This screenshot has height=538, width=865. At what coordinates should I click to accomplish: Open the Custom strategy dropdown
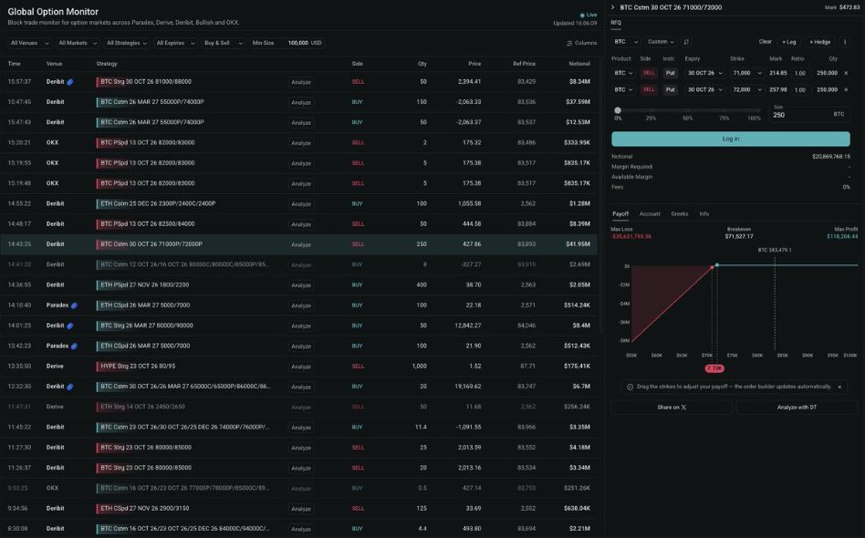(x=661, y=42)
